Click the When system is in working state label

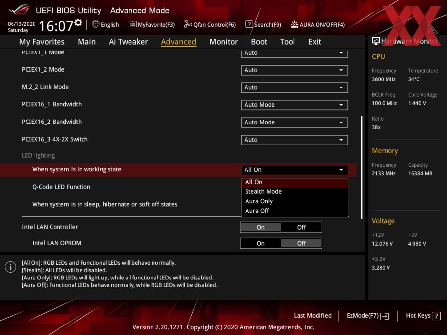(77, 169)
